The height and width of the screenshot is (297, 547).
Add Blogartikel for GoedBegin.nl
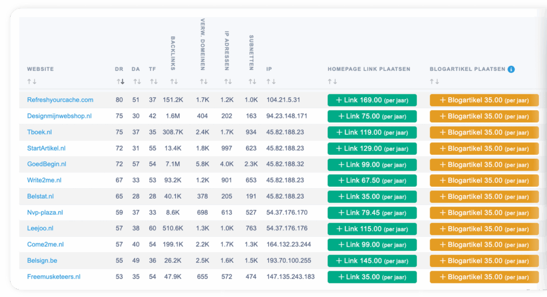tap(484, 165)
